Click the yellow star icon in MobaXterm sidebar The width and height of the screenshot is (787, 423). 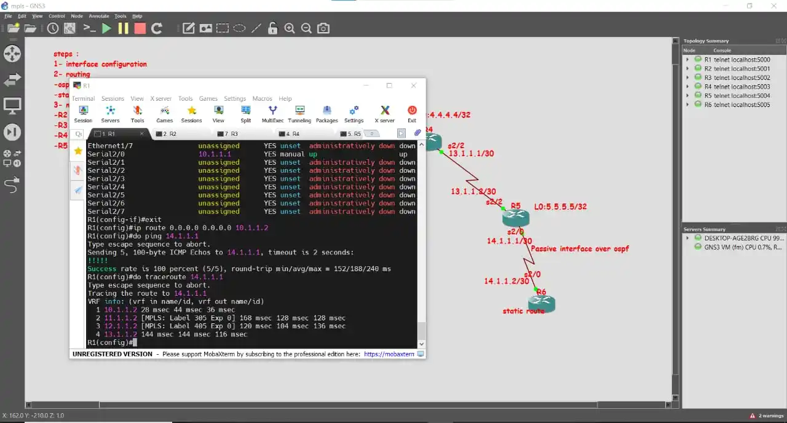pyautogui.click(x=78, y=151)
